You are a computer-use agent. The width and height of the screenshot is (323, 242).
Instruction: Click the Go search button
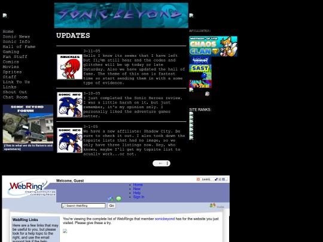[x=111, y=206]
